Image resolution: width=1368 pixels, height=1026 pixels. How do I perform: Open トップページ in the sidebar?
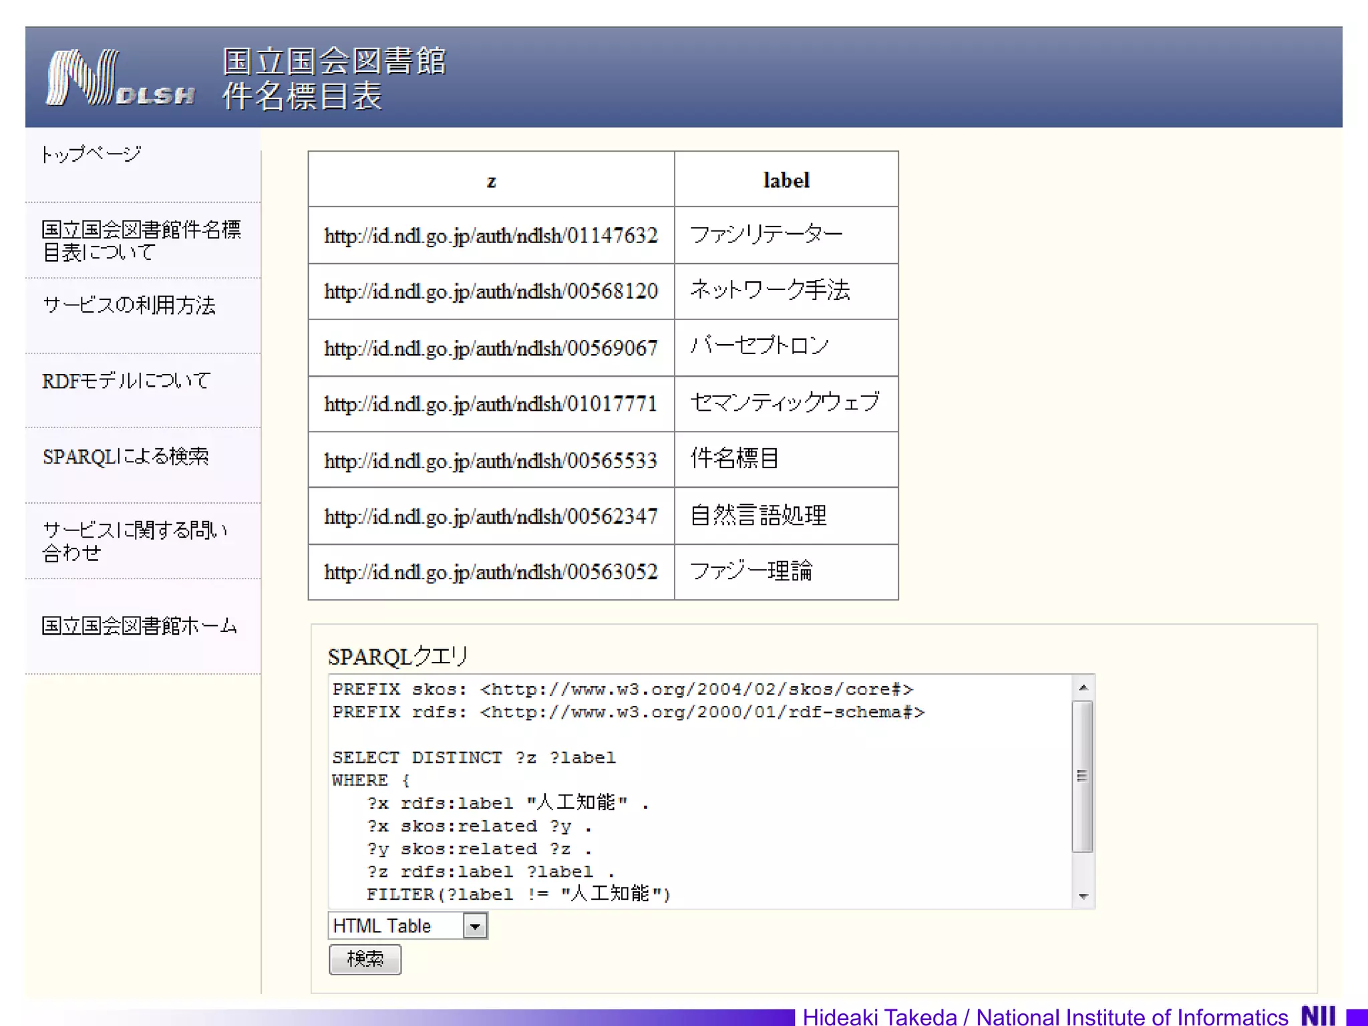(x=92, y=154)
